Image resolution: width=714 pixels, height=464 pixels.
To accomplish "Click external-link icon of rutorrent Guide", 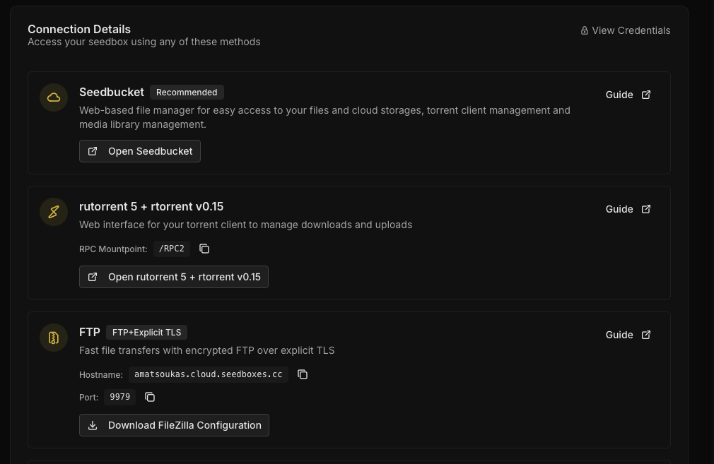I will tap(646, 209).
